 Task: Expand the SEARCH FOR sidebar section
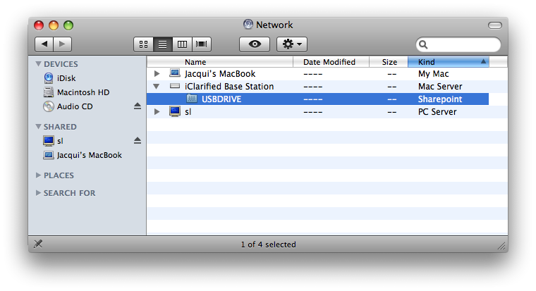tap(38, 193)
